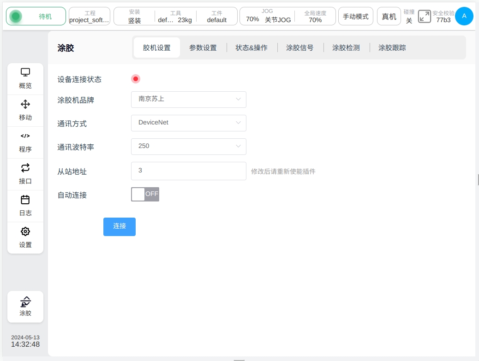
Task: Expand the 通讯波特率 baud rate dropdown
Action: 188,146
